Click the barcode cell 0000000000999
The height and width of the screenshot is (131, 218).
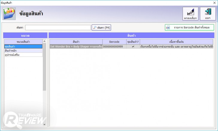point(114,47)
